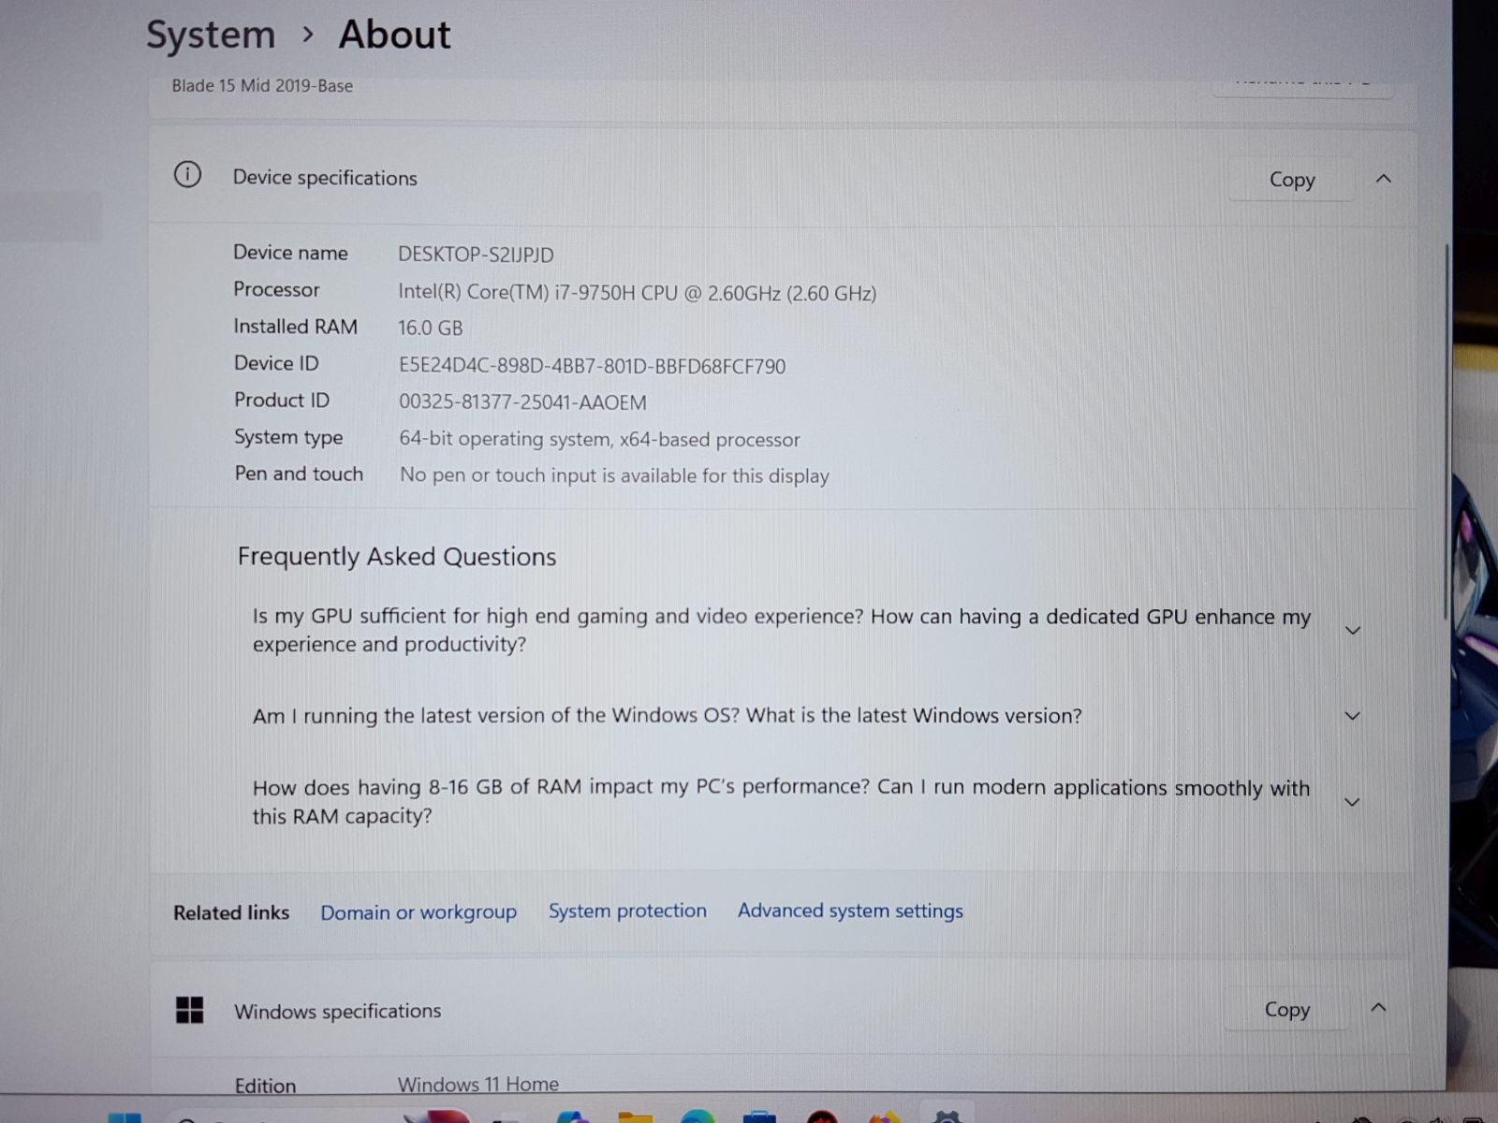Expand the GPU high end gaming FAQ

pos(1352,631)
